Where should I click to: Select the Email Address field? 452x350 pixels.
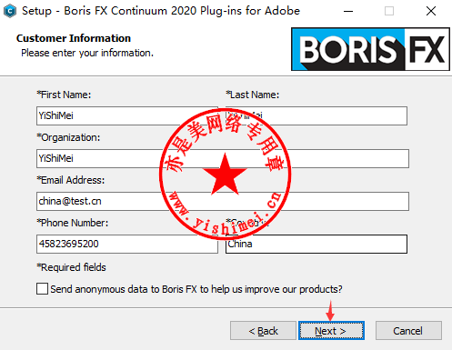tap(223, 201)
